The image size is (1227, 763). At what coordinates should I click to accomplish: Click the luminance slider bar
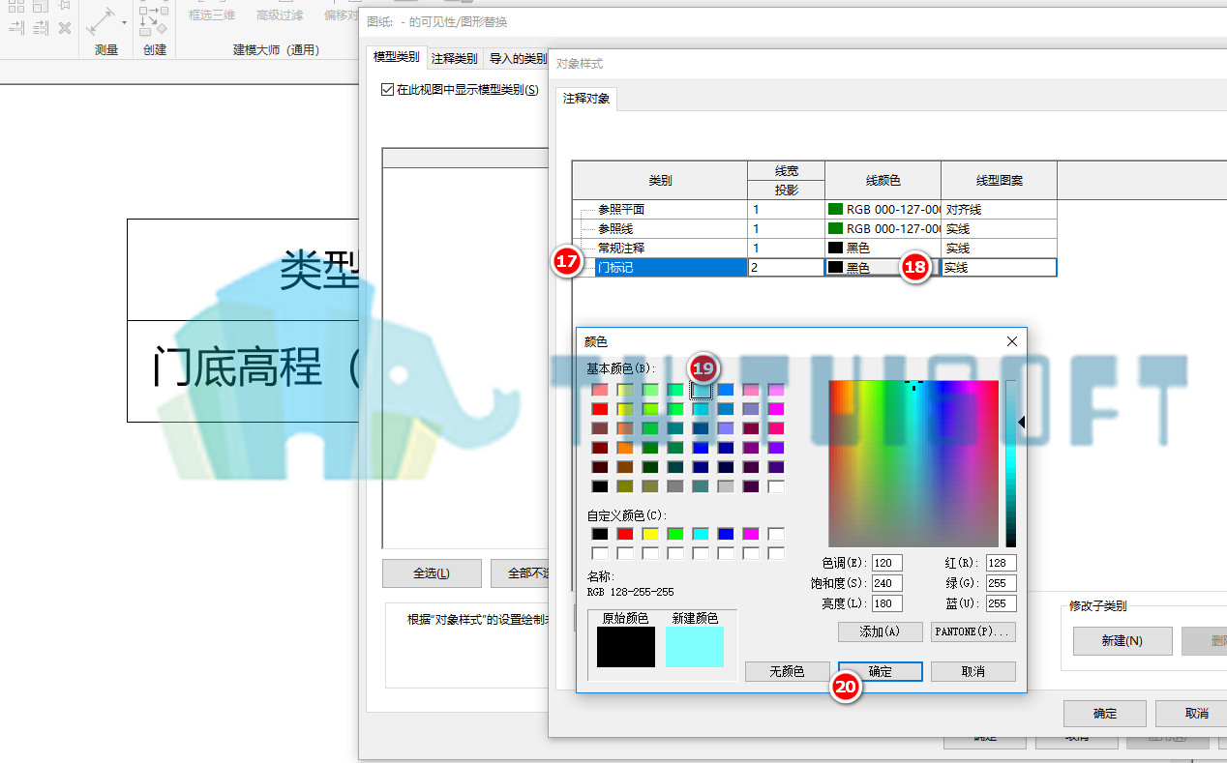pyautogui.click(x=1010, y=464)
